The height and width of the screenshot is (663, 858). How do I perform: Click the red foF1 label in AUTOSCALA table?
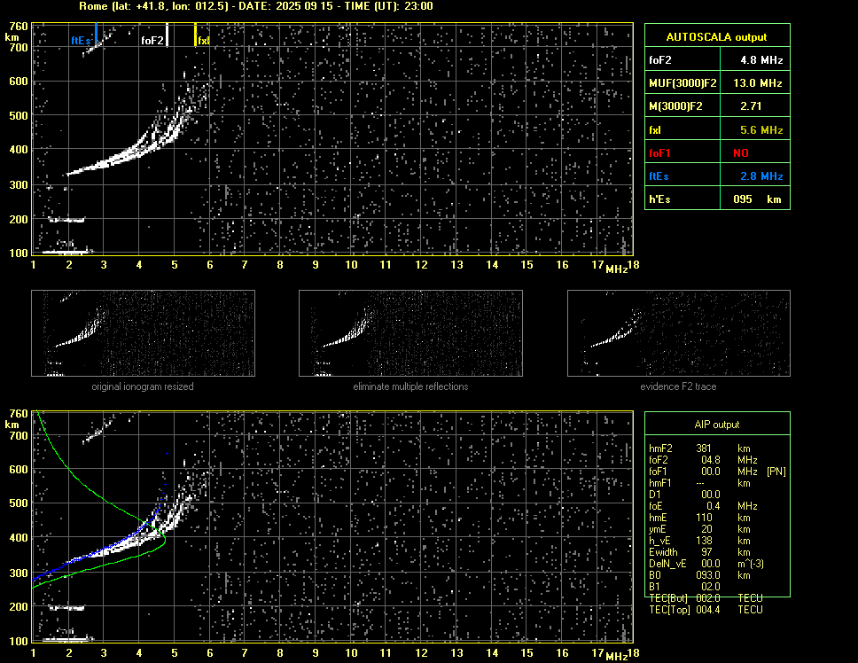[659, 153]
